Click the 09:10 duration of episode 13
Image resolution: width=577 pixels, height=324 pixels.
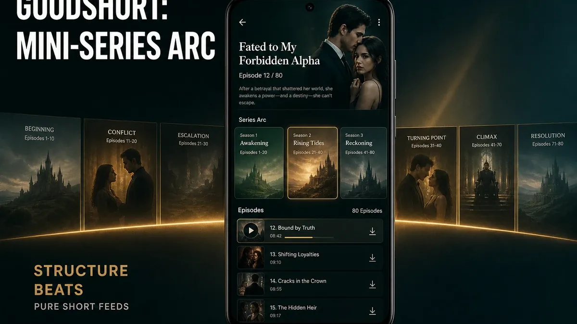click(x=276, y=263)
